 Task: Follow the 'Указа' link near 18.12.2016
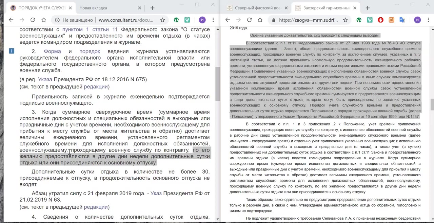[x=45, y=79]
